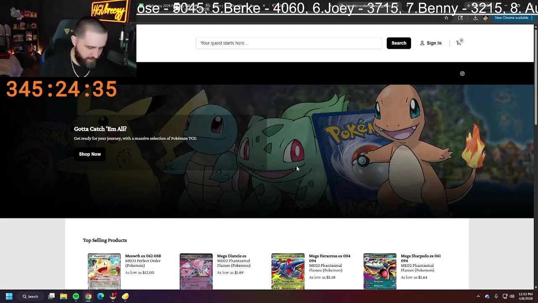Screen dimensions: 538x303
Task: Click the Google Lens search icon in toolbar
Action: coord(460,18)
